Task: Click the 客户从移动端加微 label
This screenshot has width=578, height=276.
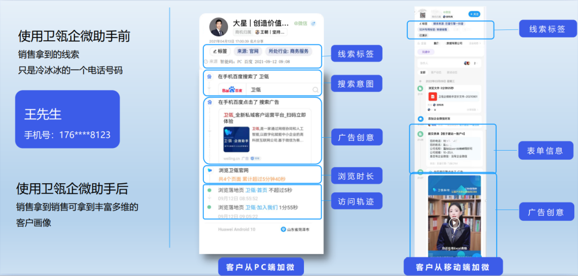Action: coord(452,267)
